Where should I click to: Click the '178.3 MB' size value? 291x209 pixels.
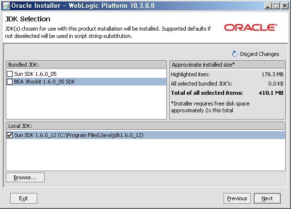[273, 74]
